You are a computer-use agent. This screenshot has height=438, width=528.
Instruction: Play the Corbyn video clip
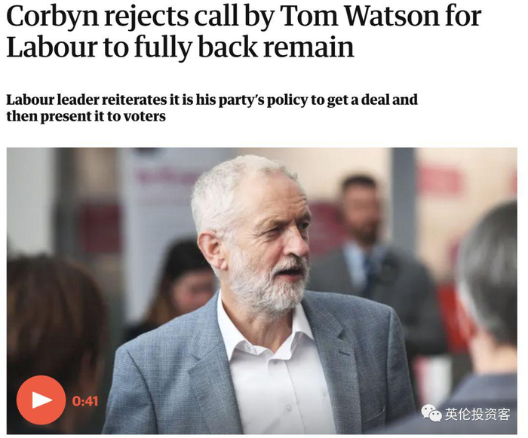(x=41, y=400)
